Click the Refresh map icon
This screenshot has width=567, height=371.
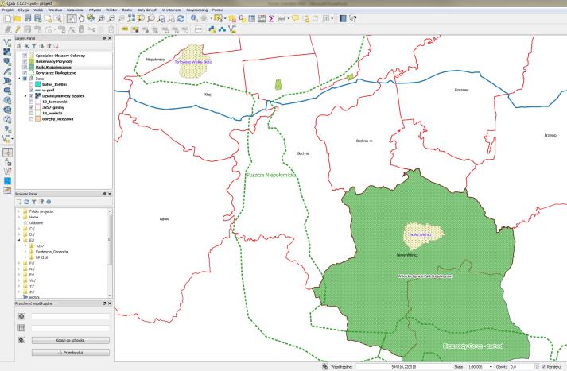coord(181,18)
